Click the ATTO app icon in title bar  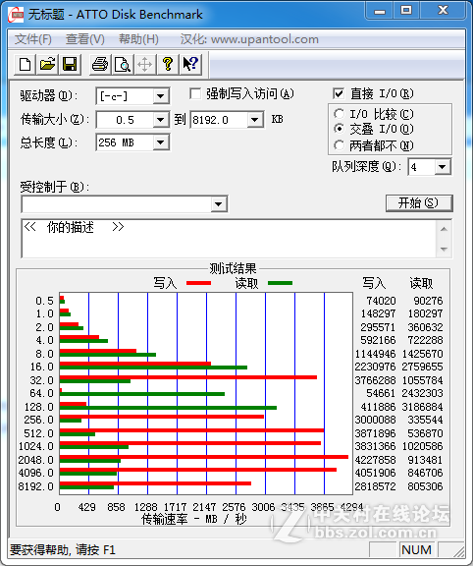tap(17, 15)
